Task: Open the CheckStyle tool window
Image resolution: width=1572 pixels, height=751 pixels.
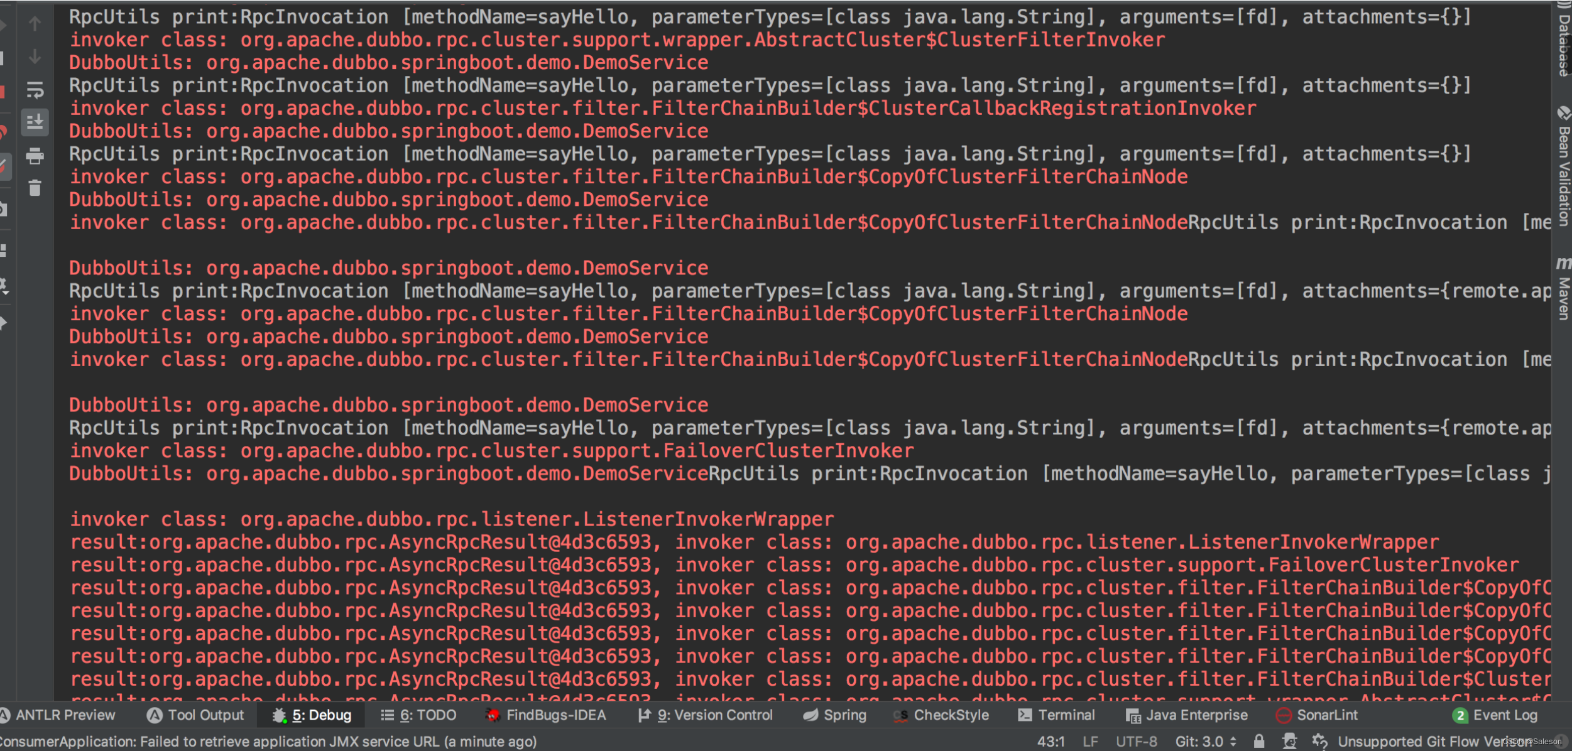Action: click(941, 715)
